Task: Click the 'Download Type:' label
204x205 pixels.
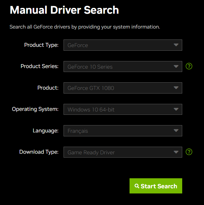Action: 39,152
